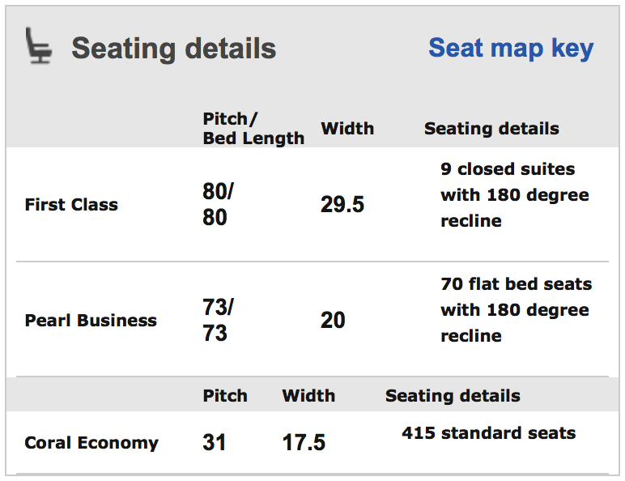Click the Pitch header in economy section
The image size is (625, 481).
[225, 396]
